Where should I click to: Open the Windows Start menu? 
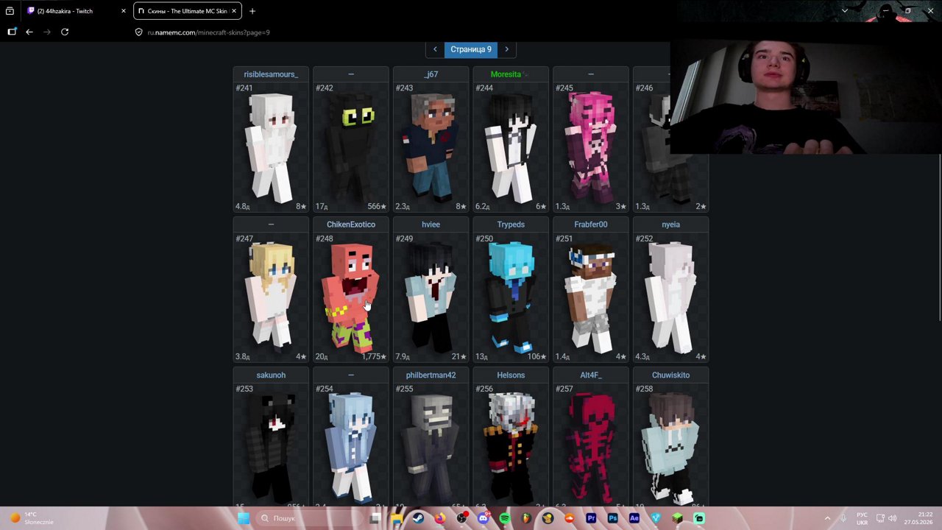[244, 518]
